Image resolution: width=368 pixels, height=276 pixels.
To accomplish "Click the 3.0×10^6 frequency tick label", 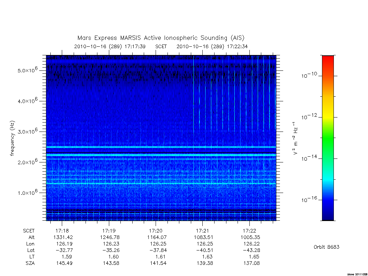I will click(27, 131).
